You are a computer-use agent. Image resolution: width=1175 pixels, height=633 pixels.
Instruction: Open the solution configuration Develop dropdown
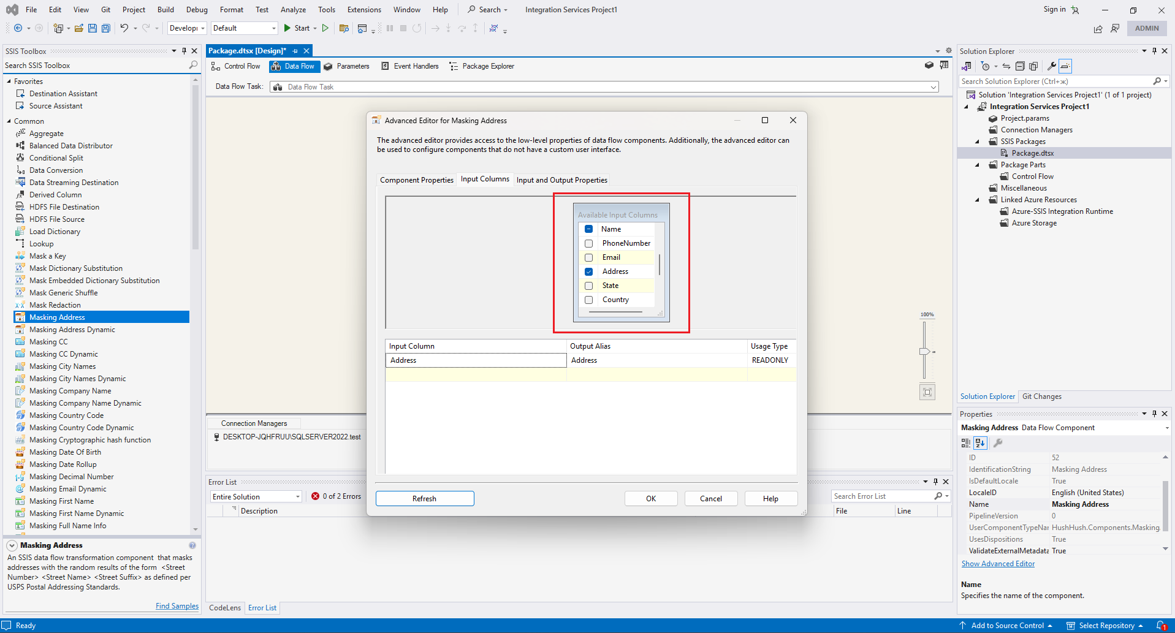tap(187, 28)
